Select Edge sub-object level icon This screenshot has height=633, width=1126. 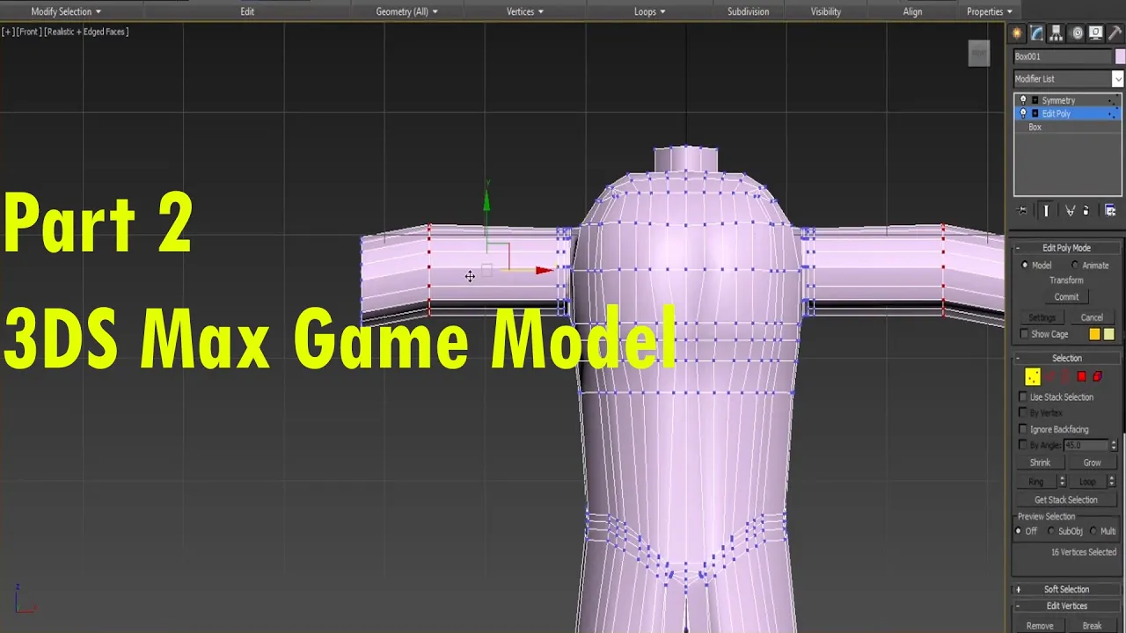[1049, 376]
